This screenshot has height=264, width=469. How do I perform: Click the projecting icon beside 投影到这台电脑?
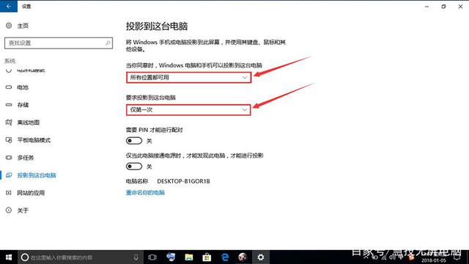(9, 175)
